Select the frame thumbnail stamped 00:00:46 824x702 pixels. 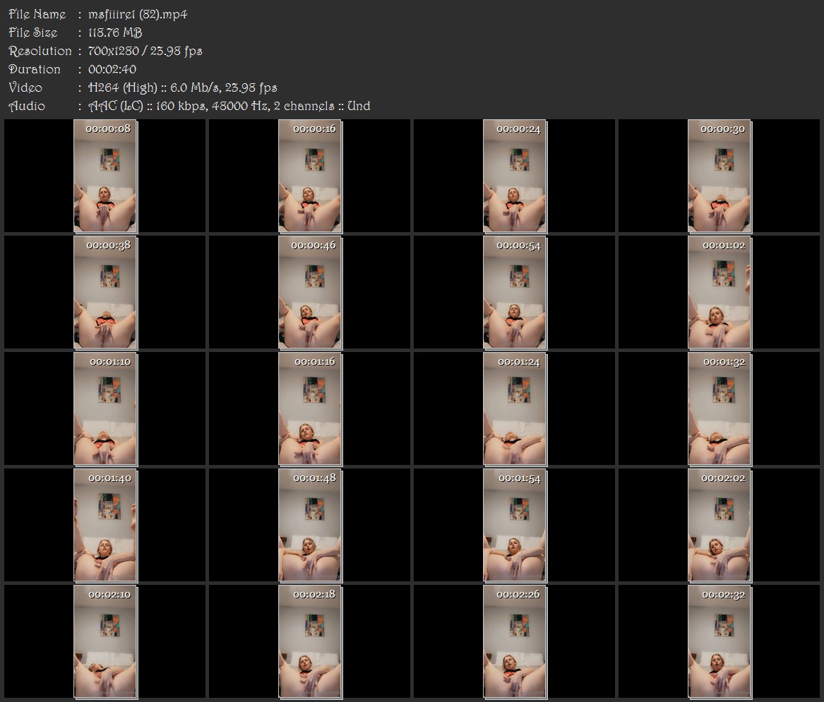click(x=310, y=293)
